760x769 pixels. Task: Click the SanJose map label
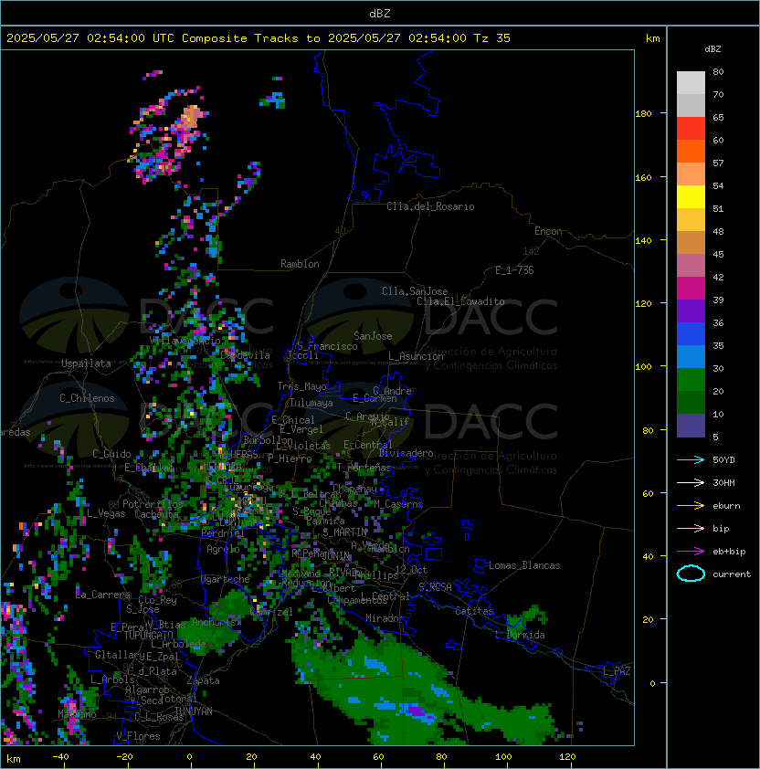coord(373,336)
